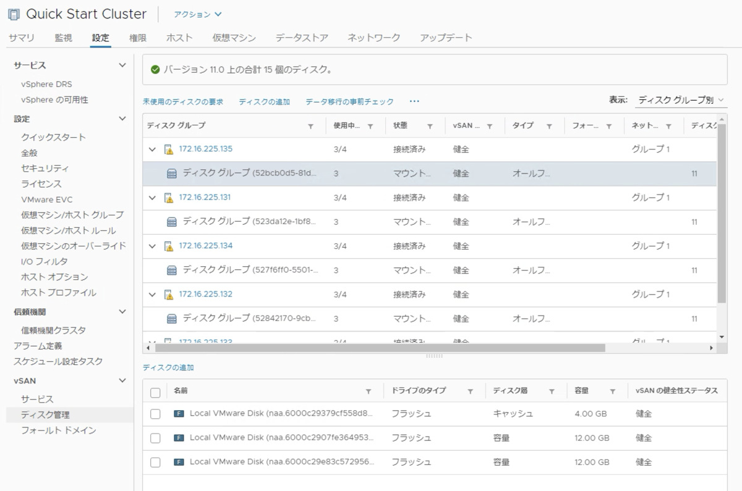
Task: Open the フォー... column filter
Action: 608,126
